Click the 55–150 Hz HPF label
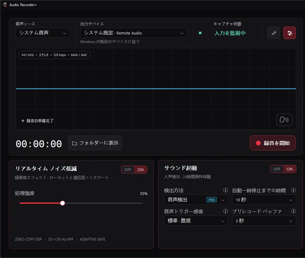The image size is (305, 258). 61,239
